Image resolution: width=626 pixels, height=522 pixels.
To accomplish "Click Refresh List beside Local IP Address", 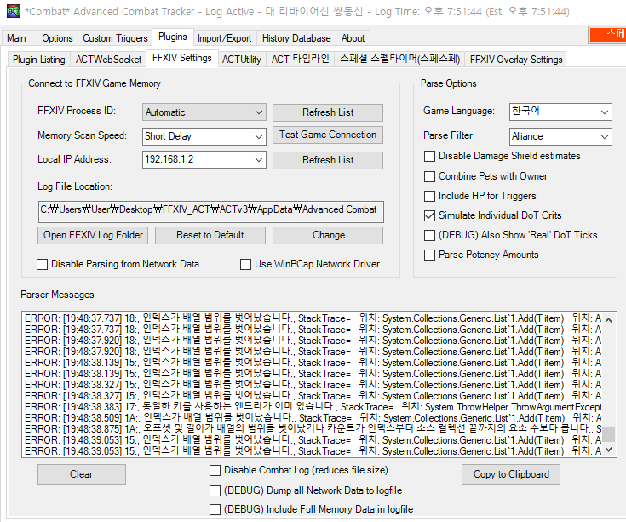I will [x=328, y=160].
